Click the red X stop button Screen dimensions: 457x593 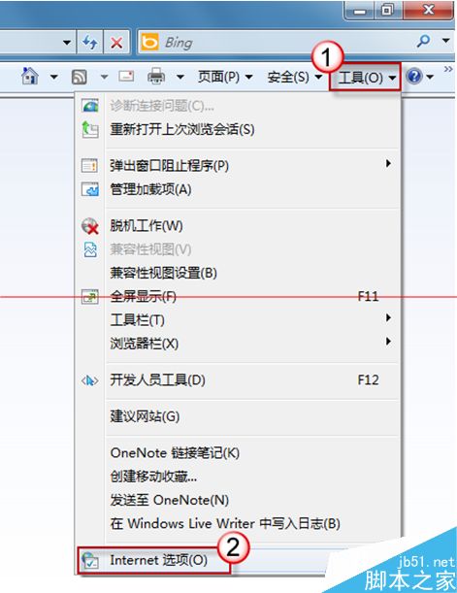(x=116, y=43)
